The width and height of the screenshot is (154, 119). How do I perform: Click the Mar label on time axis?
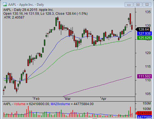click(68, 99)
